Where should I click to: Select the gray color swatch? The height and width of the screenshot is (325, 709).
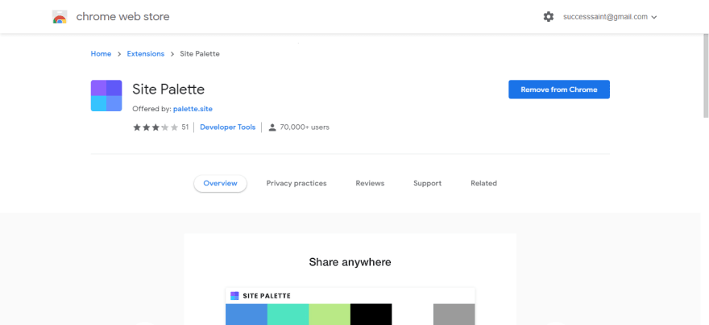[454, 315]
